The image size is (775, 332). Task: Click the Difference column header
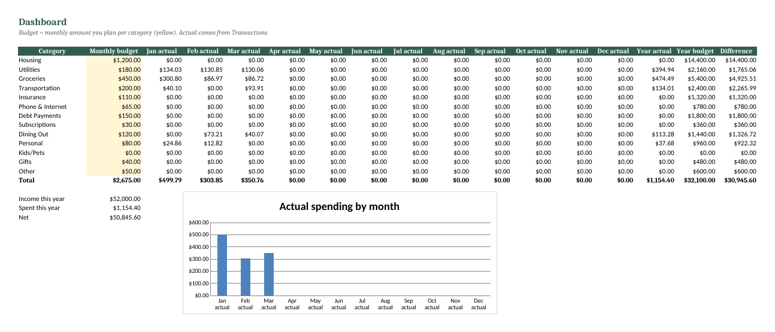(736, 51)
